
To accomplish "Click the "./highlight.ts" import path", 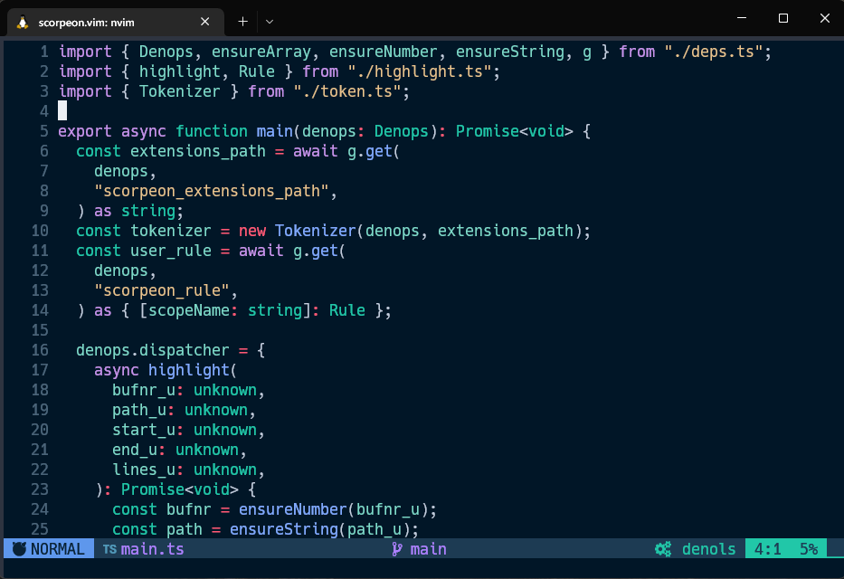I will point(420,71).
